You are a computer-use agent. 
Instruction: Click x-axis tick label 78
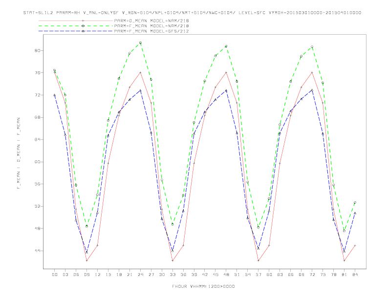tap(334, 275)
